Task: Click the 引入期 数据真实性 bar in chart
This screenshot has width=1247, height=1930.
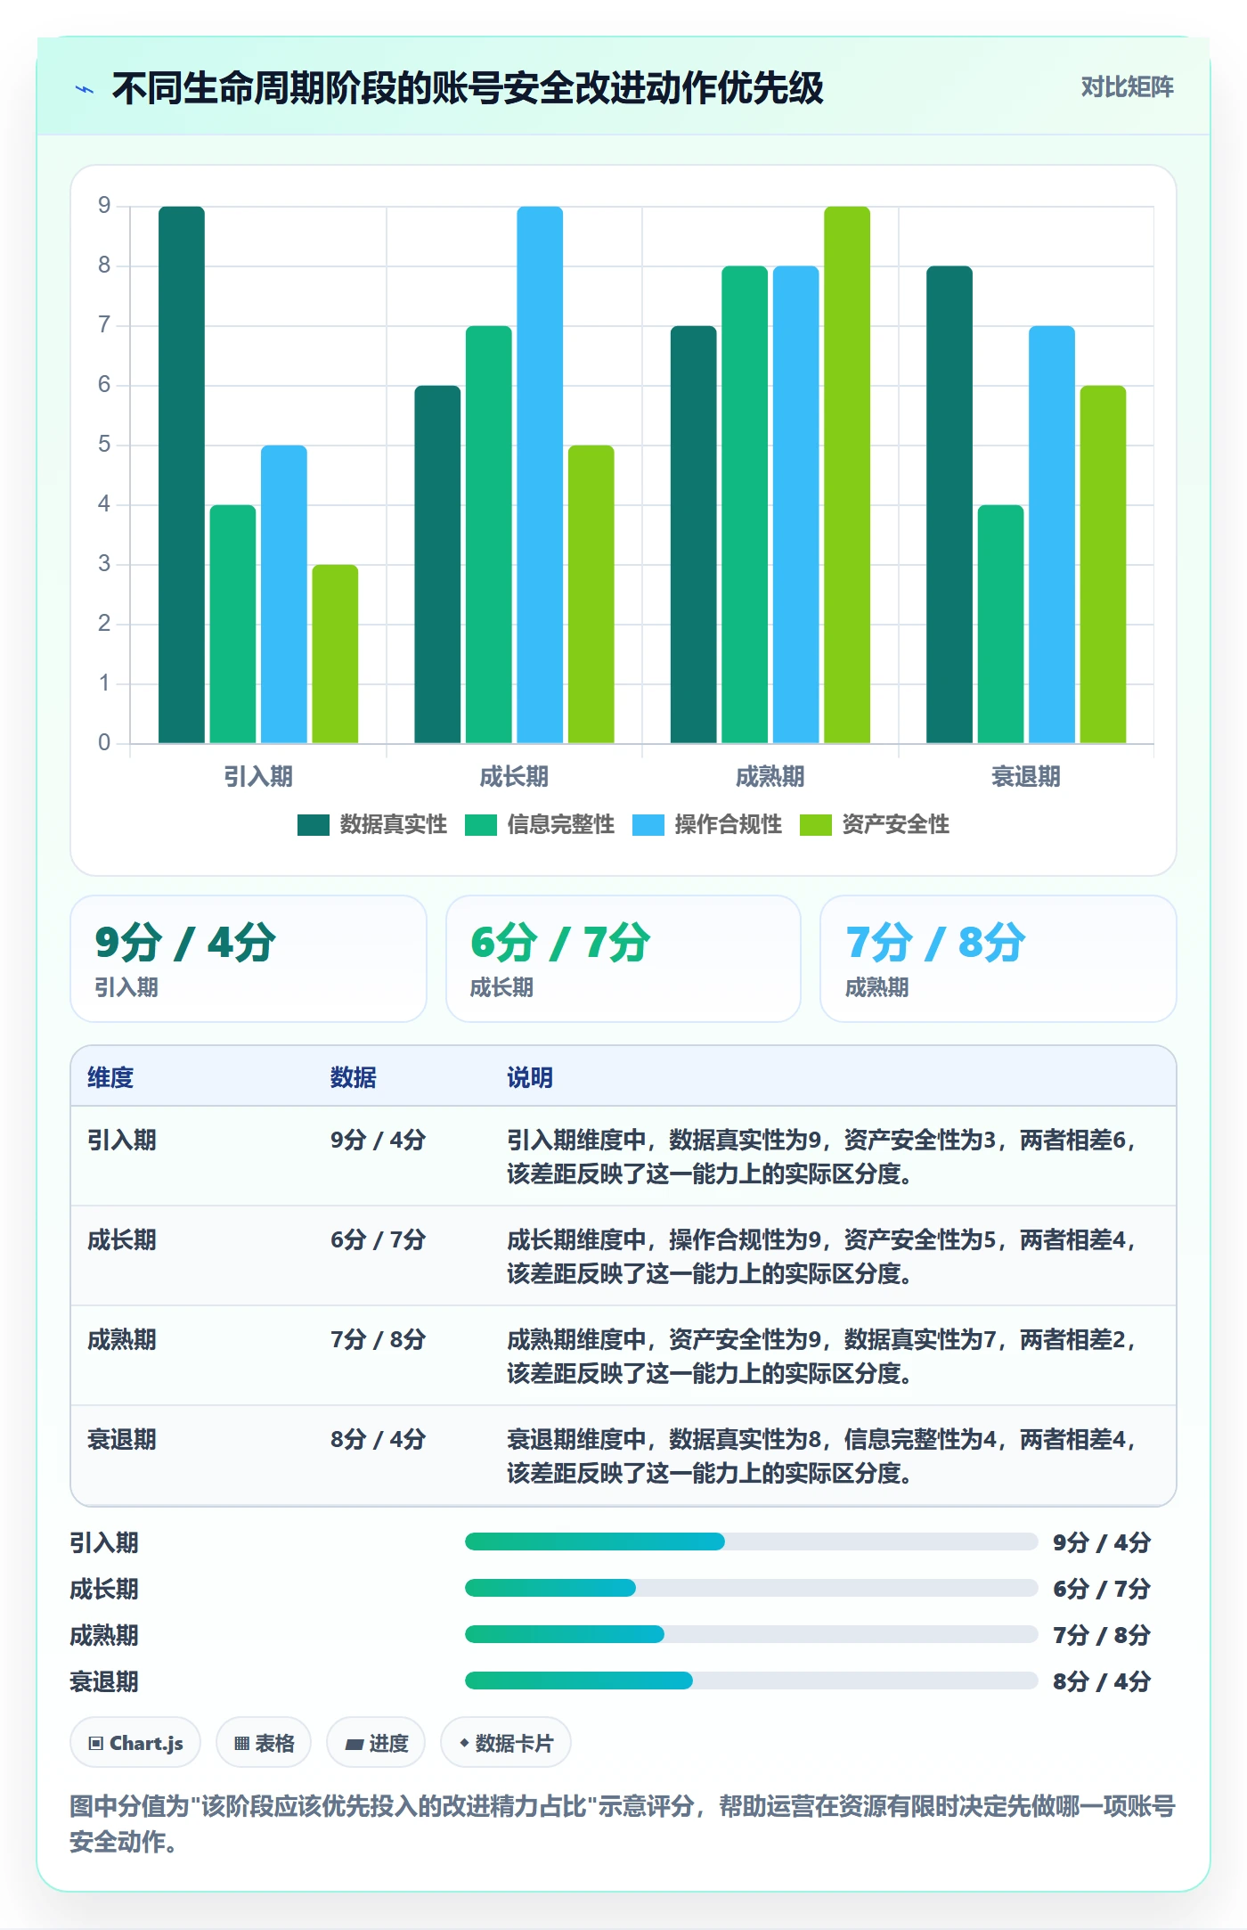Action: (x=182, y=475)
